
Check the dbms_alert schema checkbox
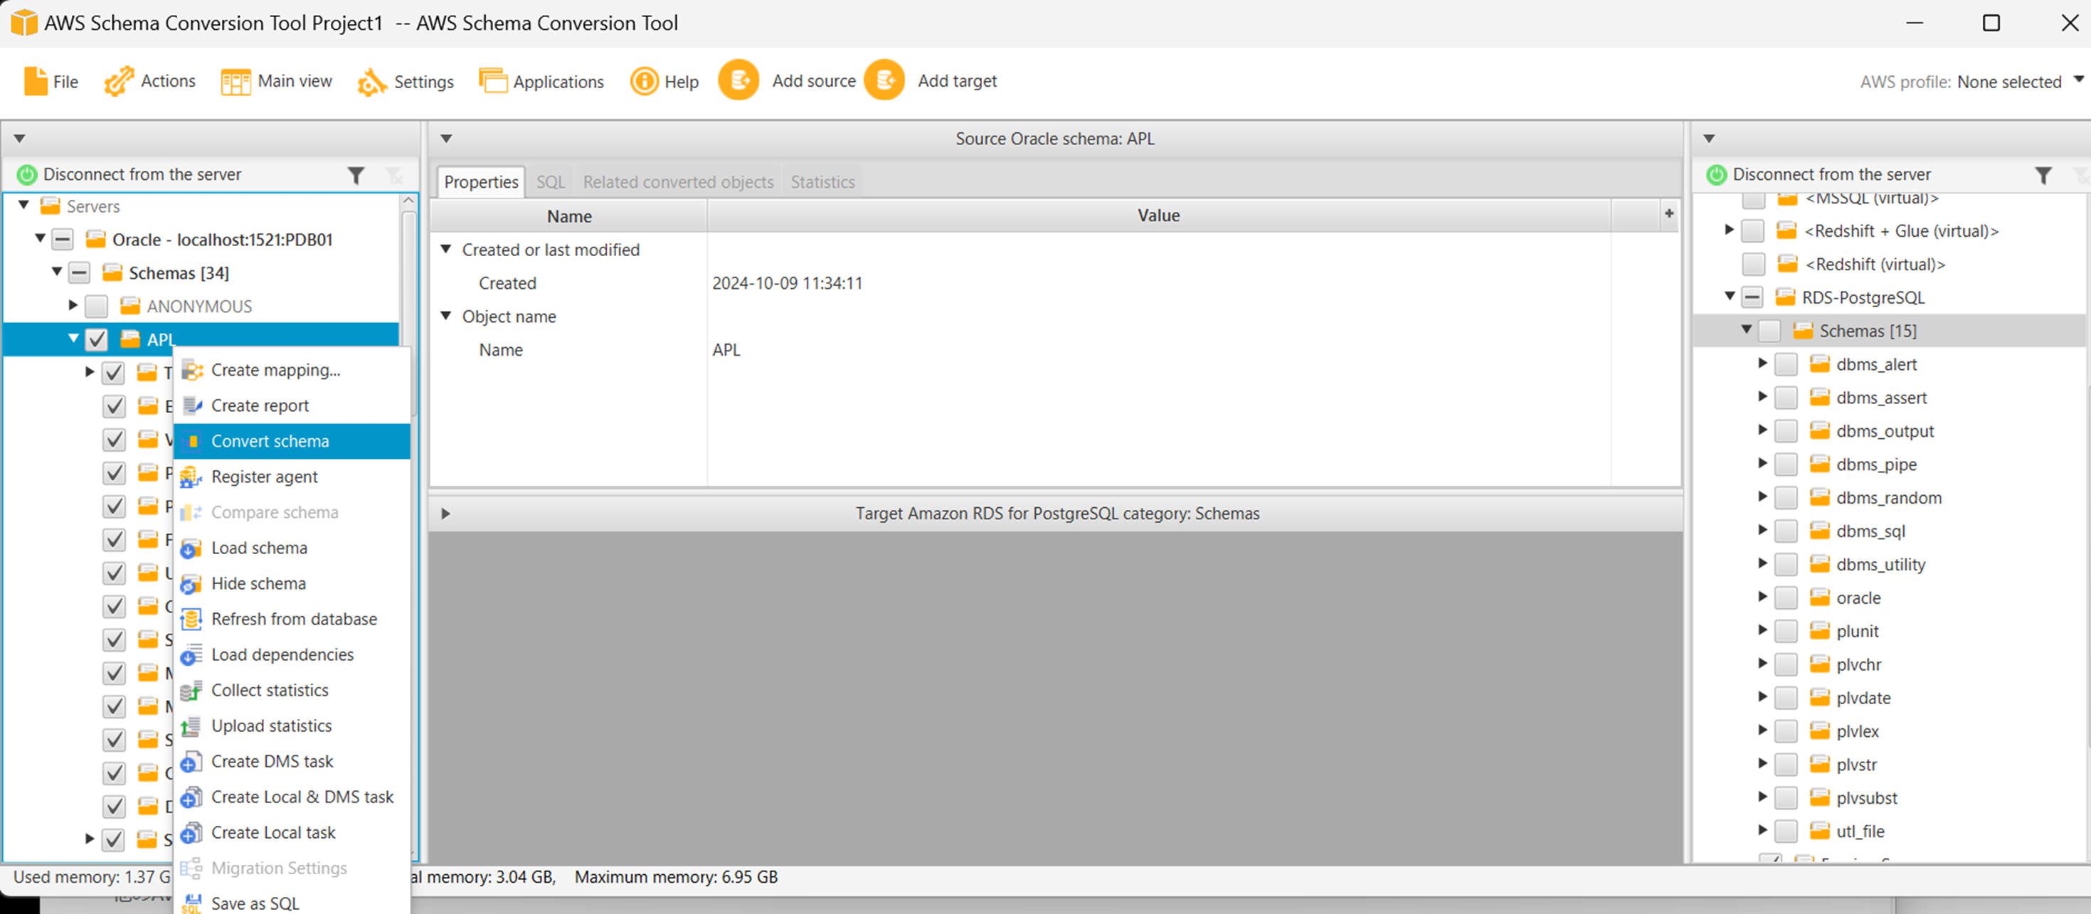click(x=1785, y=364)
